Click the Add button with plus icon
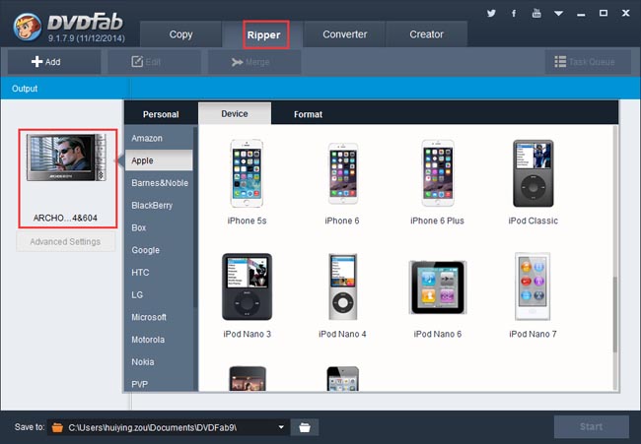This screenshot has height=444, width=641. [54, 62]
